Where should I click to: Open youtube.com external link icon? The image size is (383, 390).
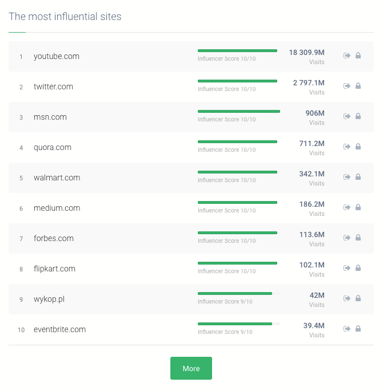(347, 56)
